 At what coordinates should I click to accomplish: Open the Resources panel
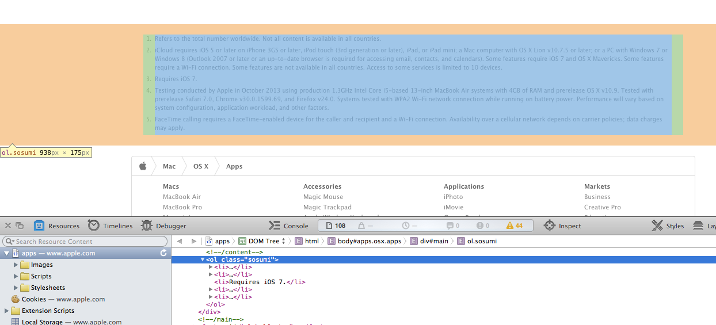pyautogui.click(x=56, y=226)
